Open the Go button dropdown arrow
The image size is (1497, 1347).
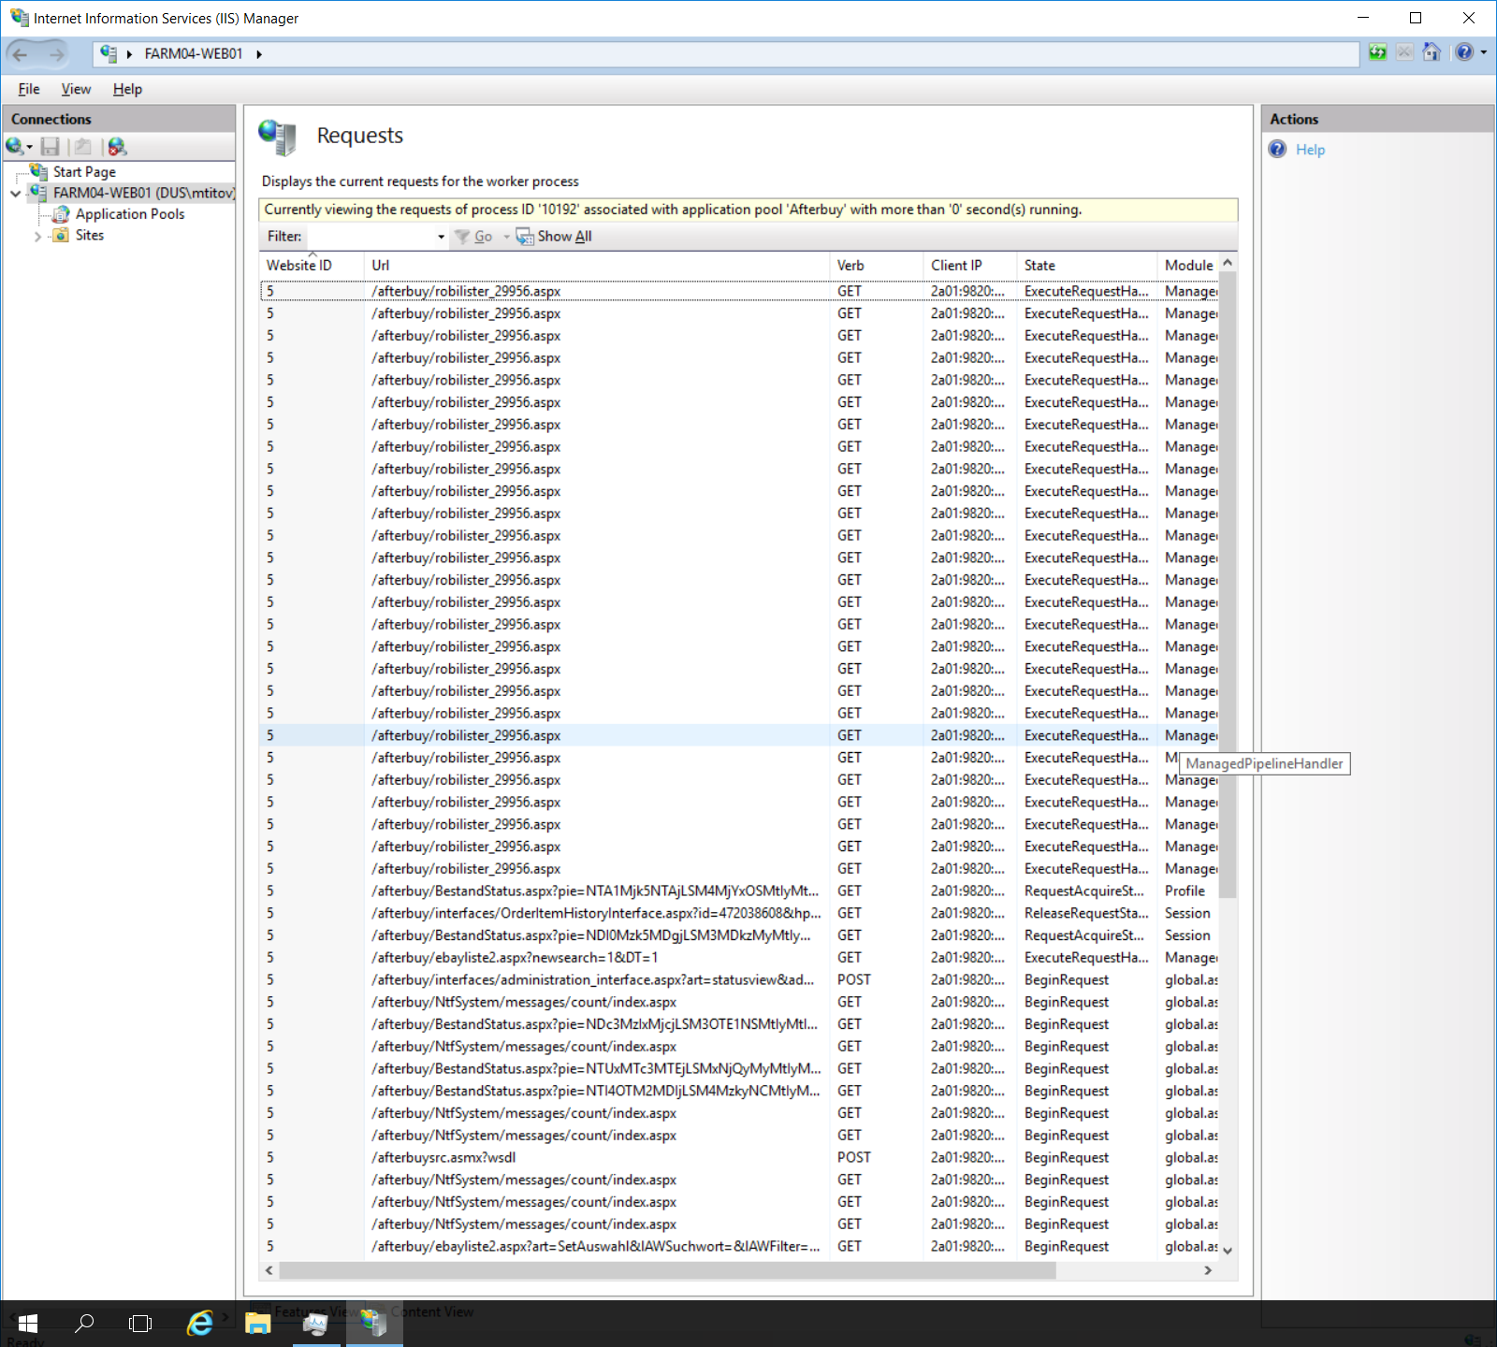(x=507, y=237)
